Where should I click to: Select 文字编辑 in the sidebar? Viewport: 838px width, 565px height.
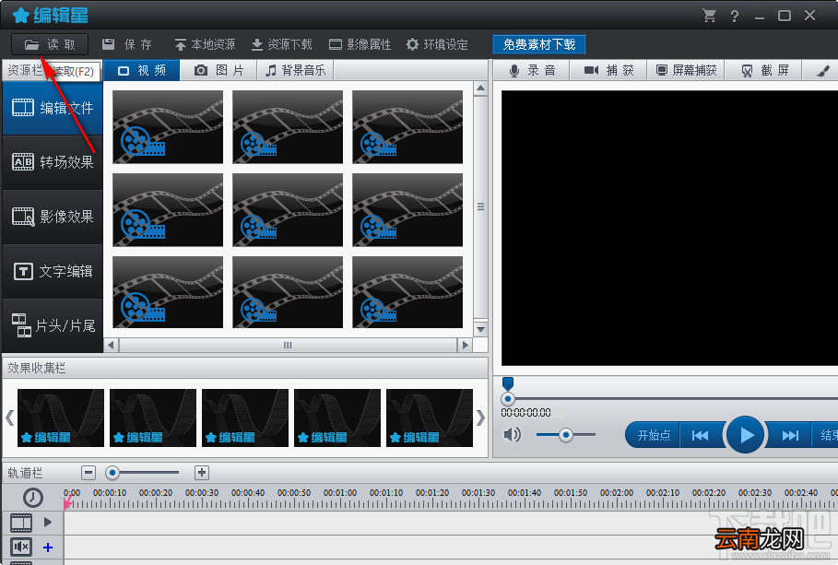pyautogui.click(x=53, y=271)
